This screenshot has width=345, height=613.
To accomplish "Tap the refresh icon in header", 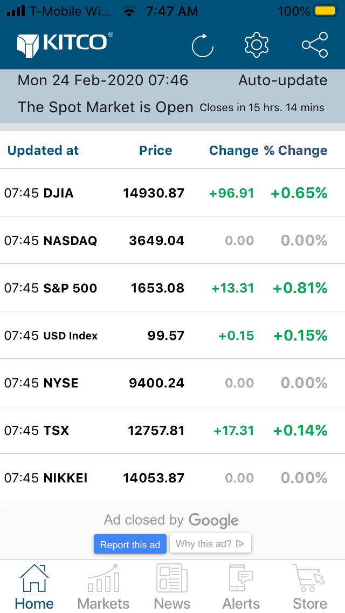I will (202, 45).
